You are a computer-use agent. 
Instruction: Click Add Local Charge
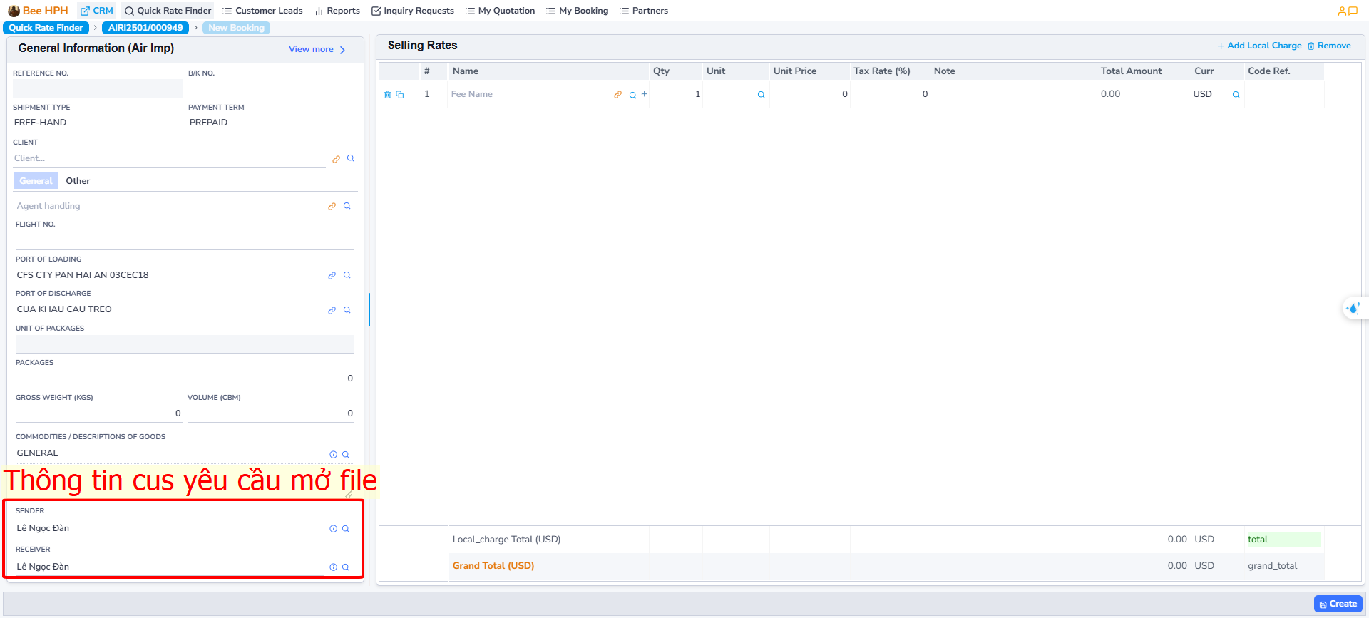point(1259,46)
